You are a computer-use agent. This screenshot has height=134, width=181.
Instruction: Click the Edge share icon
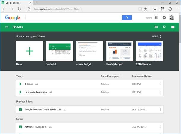coord(170,9)
